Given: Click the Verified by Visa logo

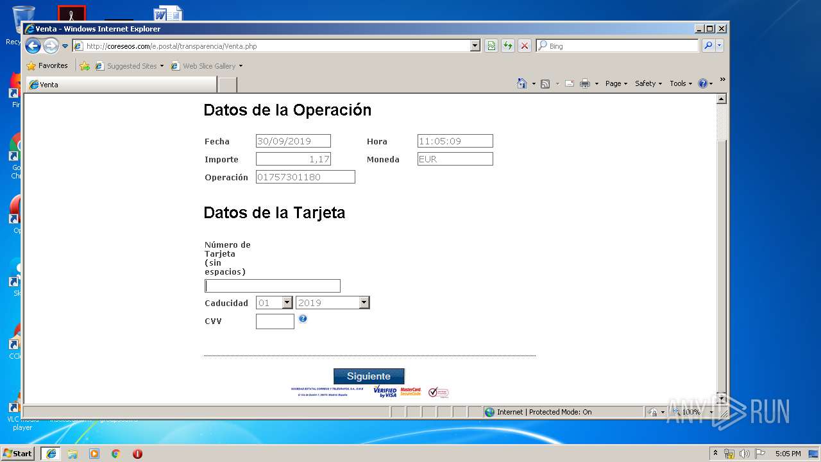Looking at the screenshot, I should (385, 392).
